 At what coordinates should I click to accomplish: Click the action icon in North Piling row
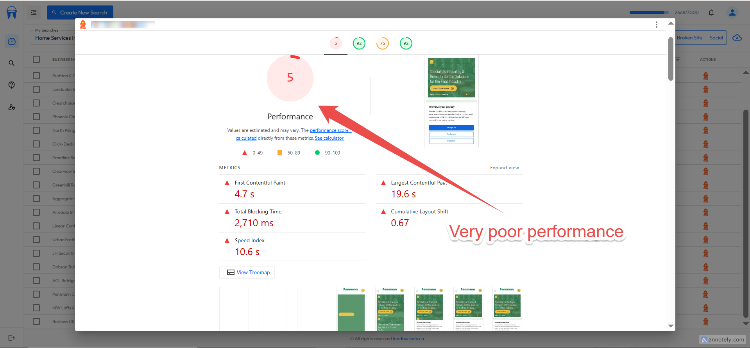[x=706, y=130]
